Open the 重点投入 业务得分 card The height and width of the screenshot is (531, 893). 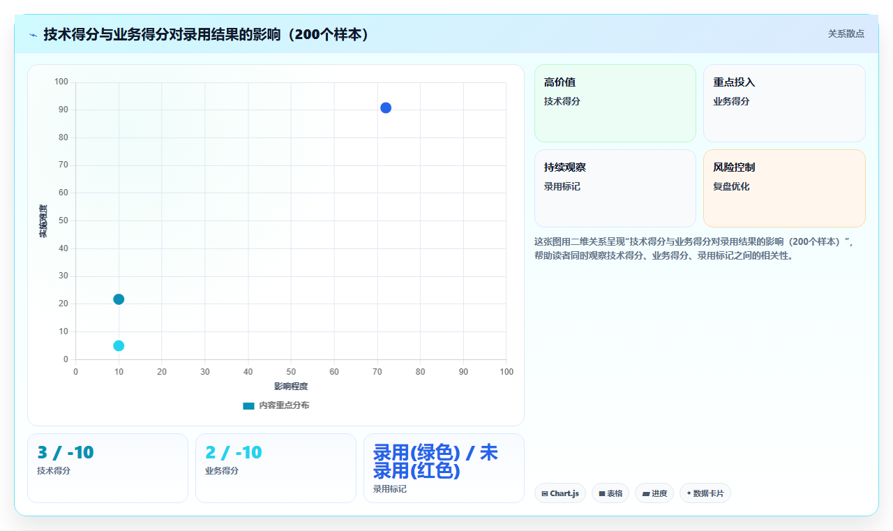784,103
